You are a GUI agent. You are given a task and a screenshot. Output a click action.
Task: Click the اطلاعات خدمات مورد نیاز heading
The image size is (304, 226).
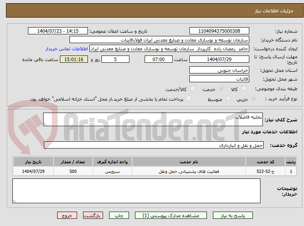(270, 132)
